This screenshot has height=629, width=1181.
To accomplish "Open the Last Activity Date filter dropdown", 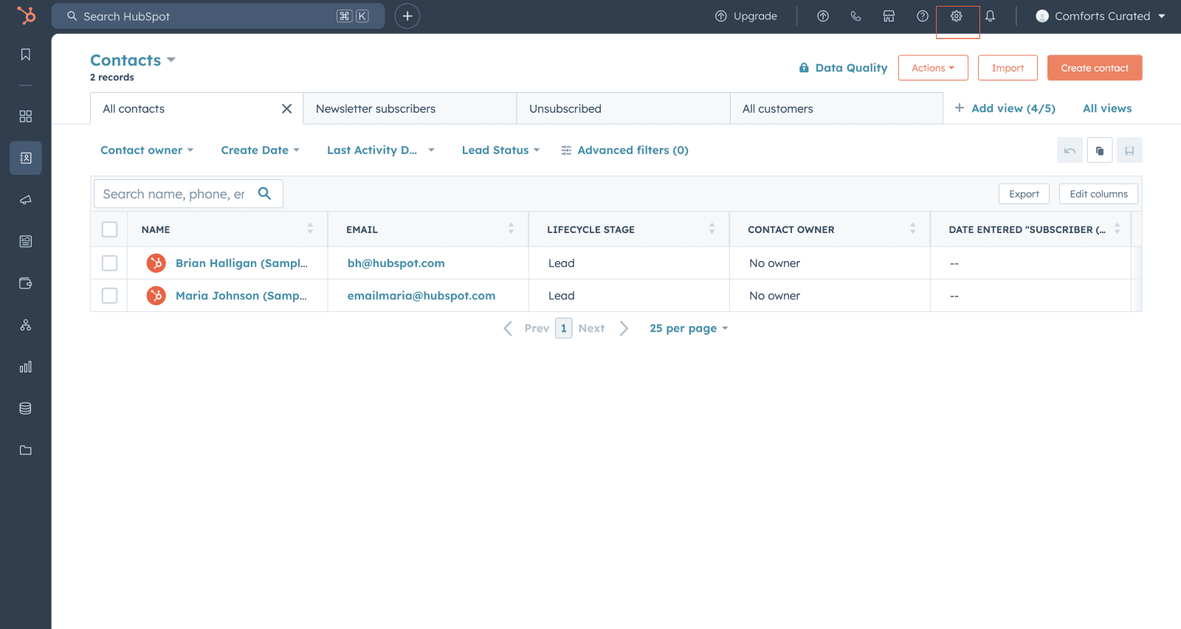I will (x=381, y=150).
